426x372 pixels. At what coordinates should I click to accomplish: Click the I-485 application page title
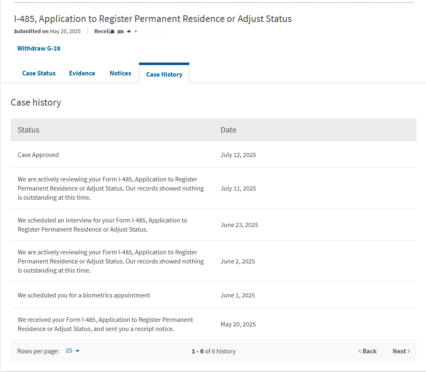tap(153, 19)
